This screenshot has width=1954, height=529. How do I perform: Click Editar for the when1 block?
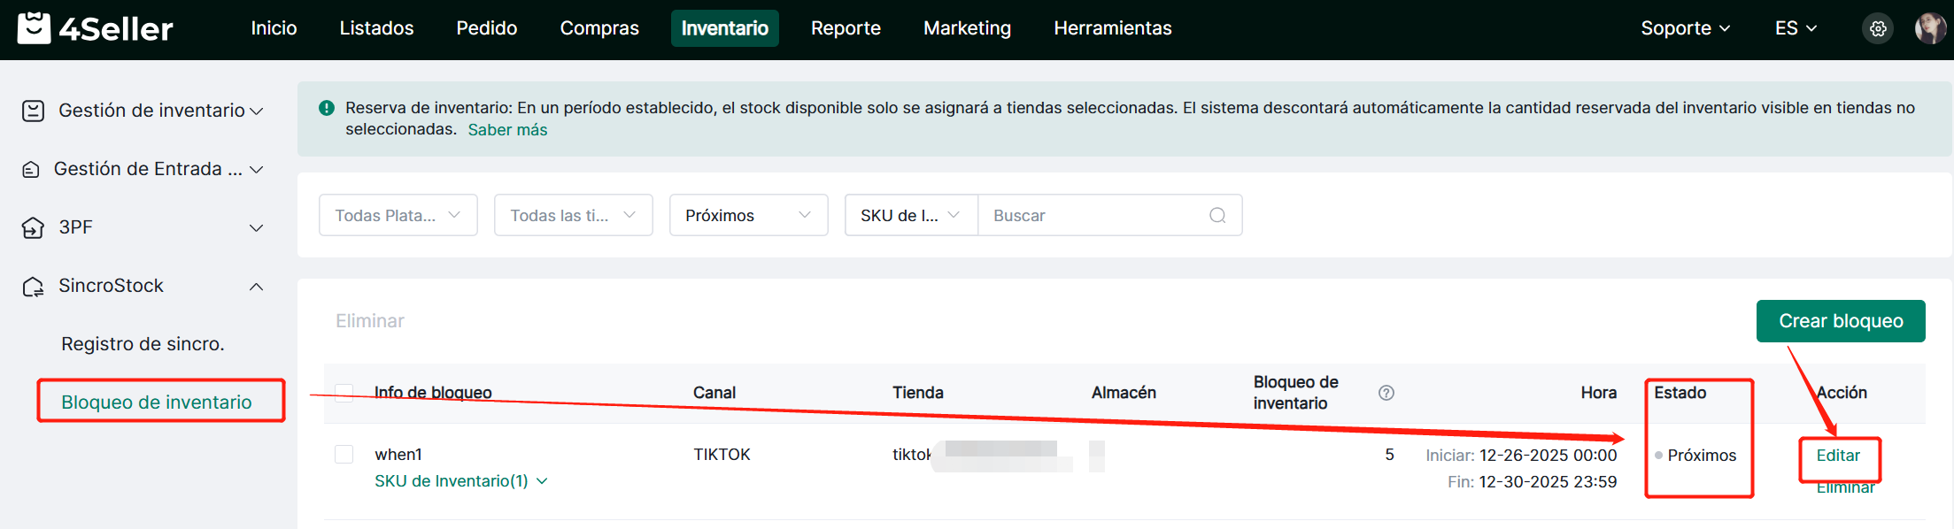1838,456
